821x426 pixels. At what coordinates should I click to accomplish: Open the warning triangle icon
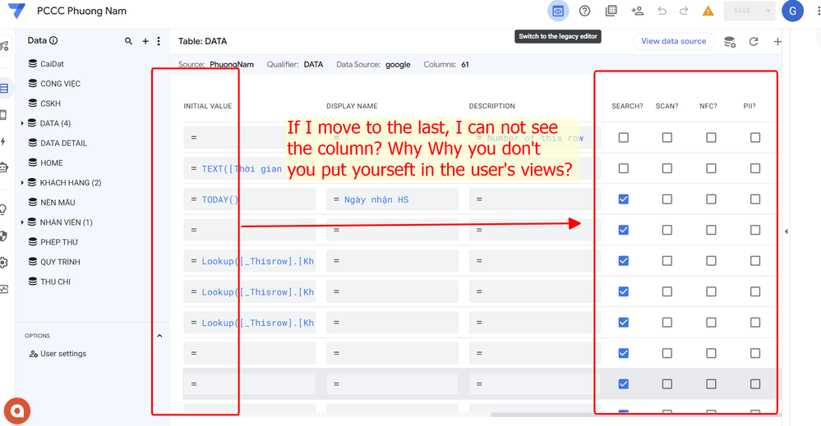click(x=708, y=11)
